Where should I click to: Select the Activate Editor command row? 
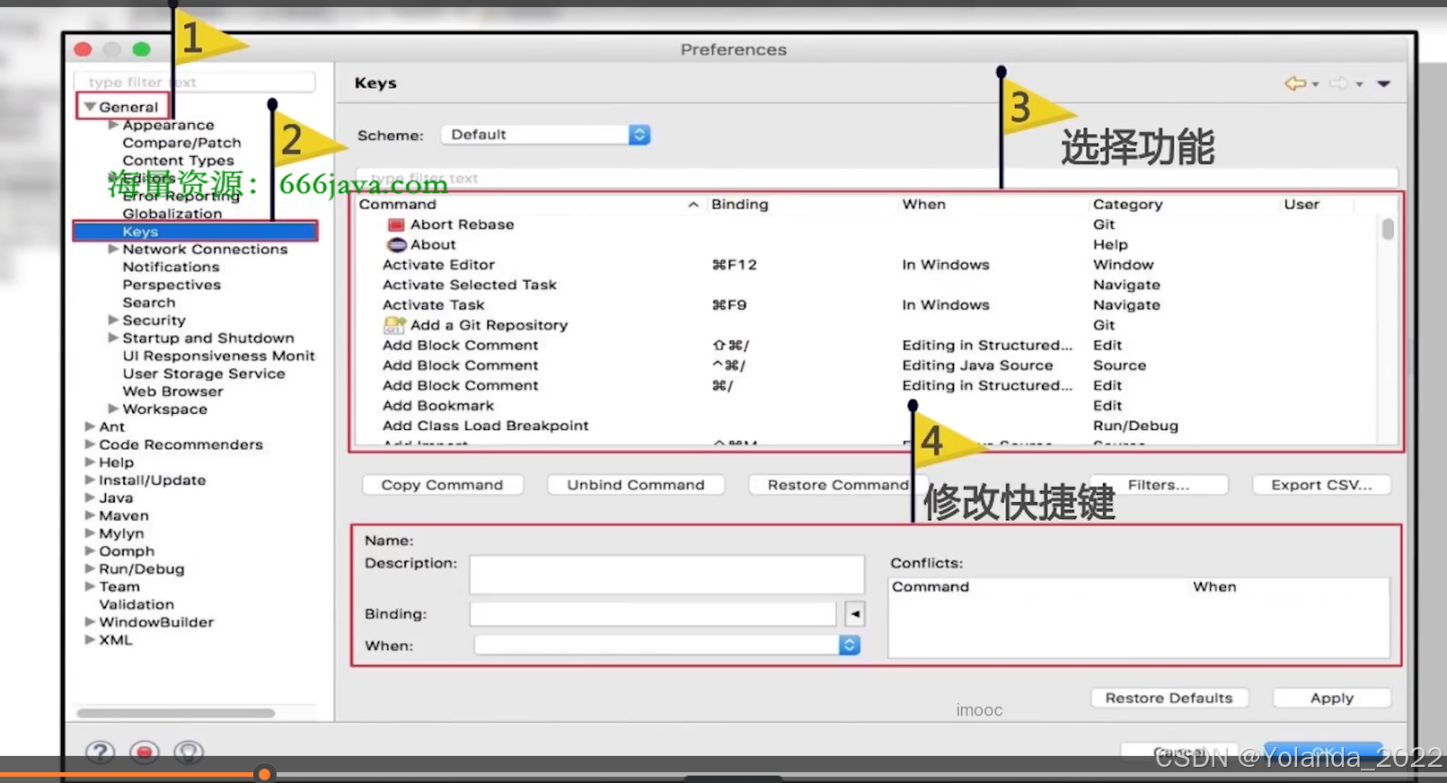867,265
